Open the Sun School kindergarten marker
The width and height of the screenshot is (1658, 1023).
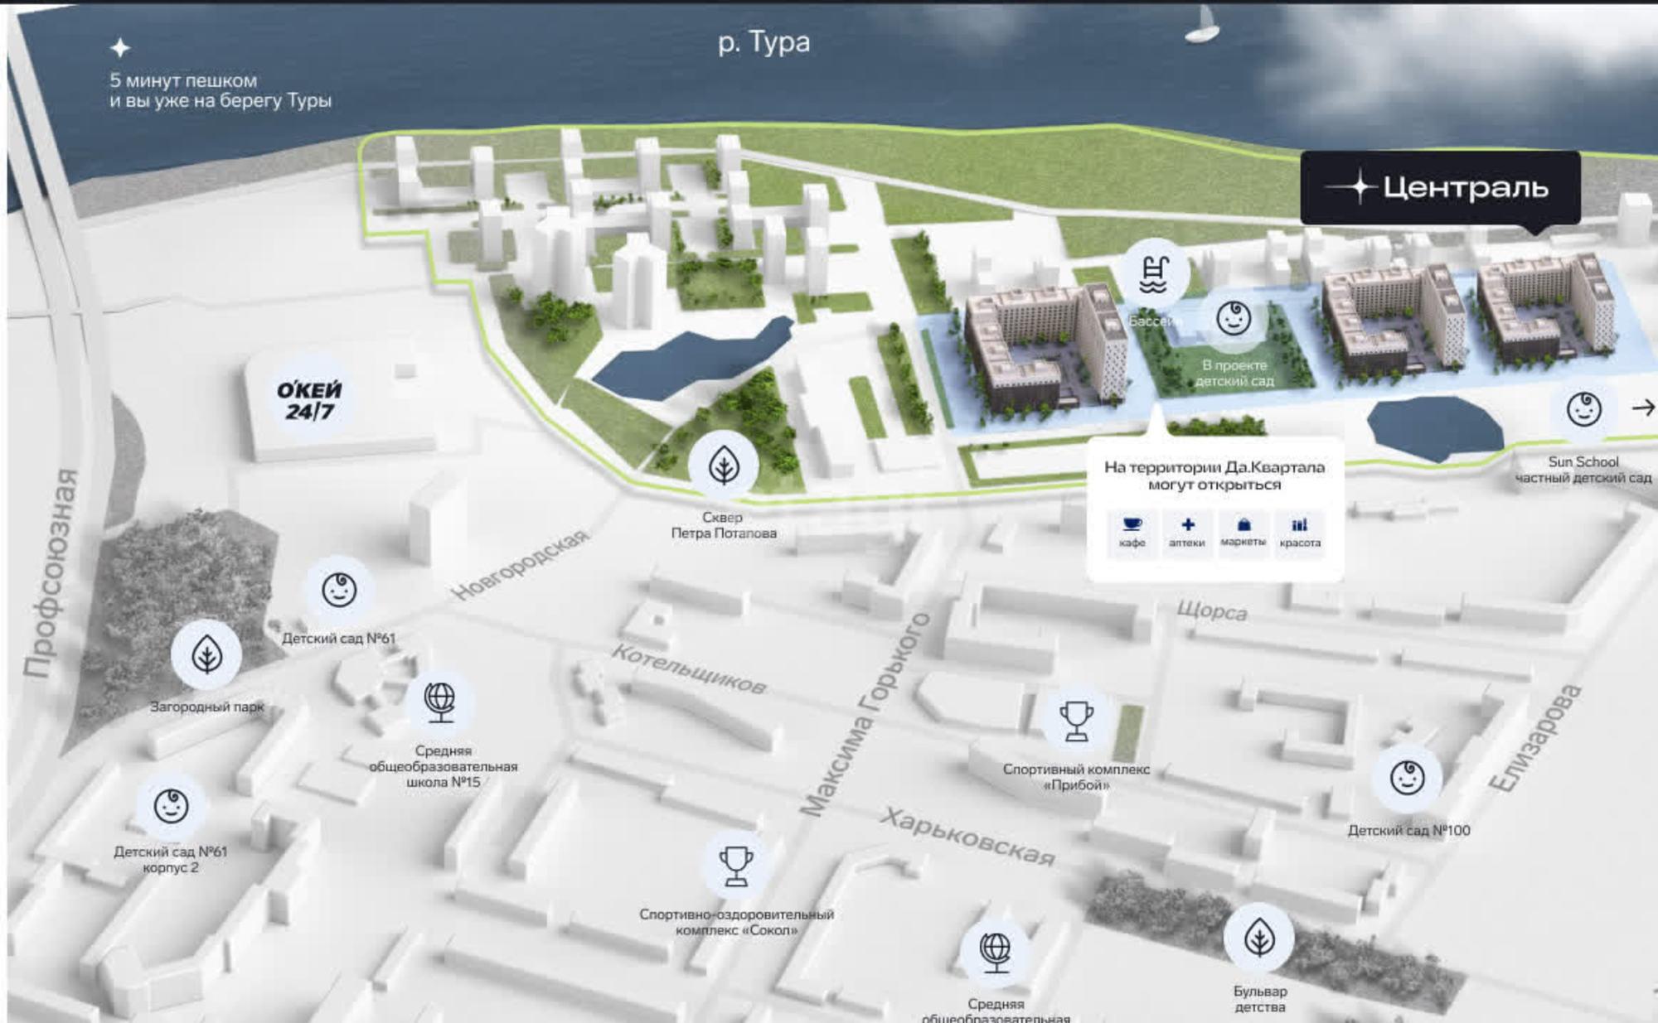[1583, 409]
